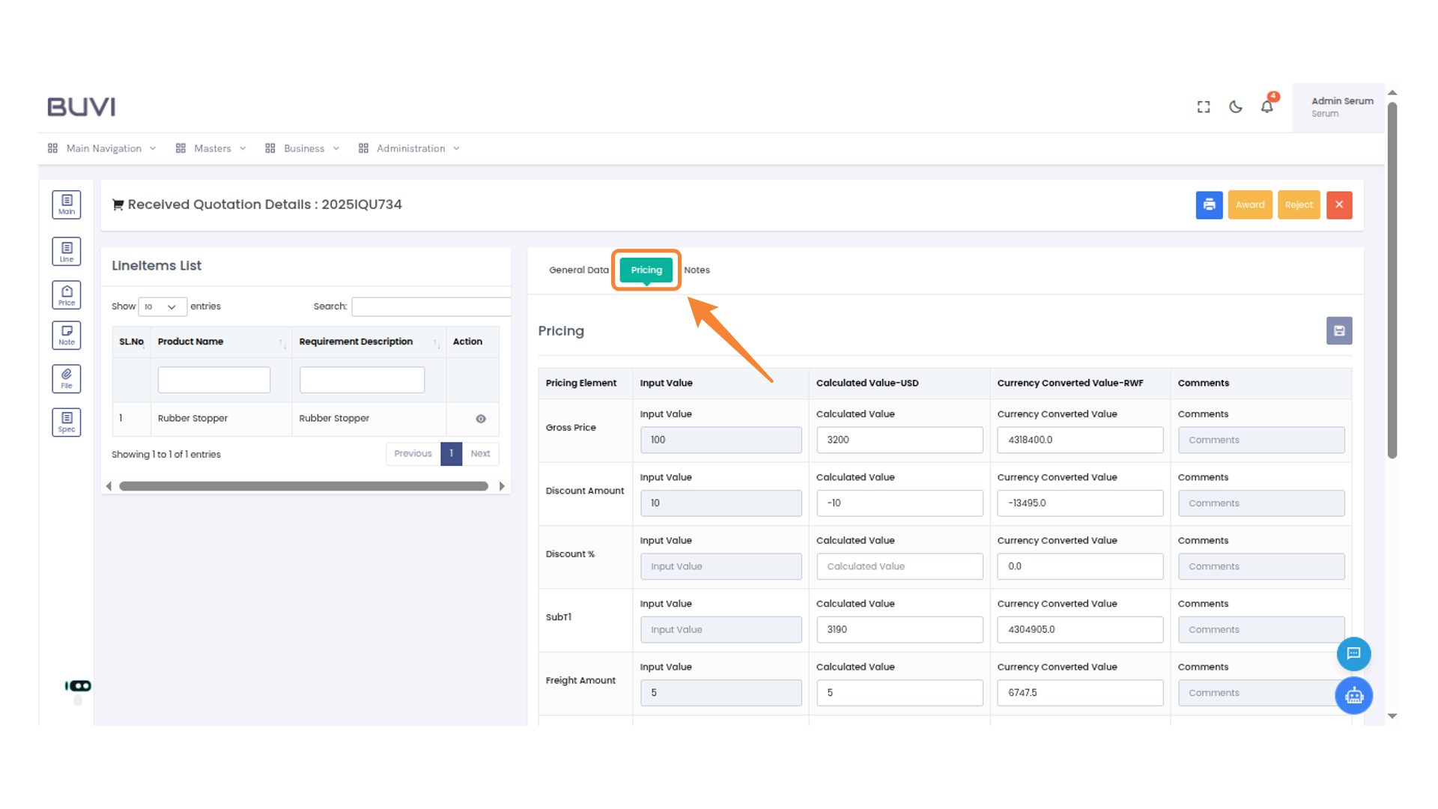Click the notifications bell icon

pyautogui.click(x=1266, y=107)
